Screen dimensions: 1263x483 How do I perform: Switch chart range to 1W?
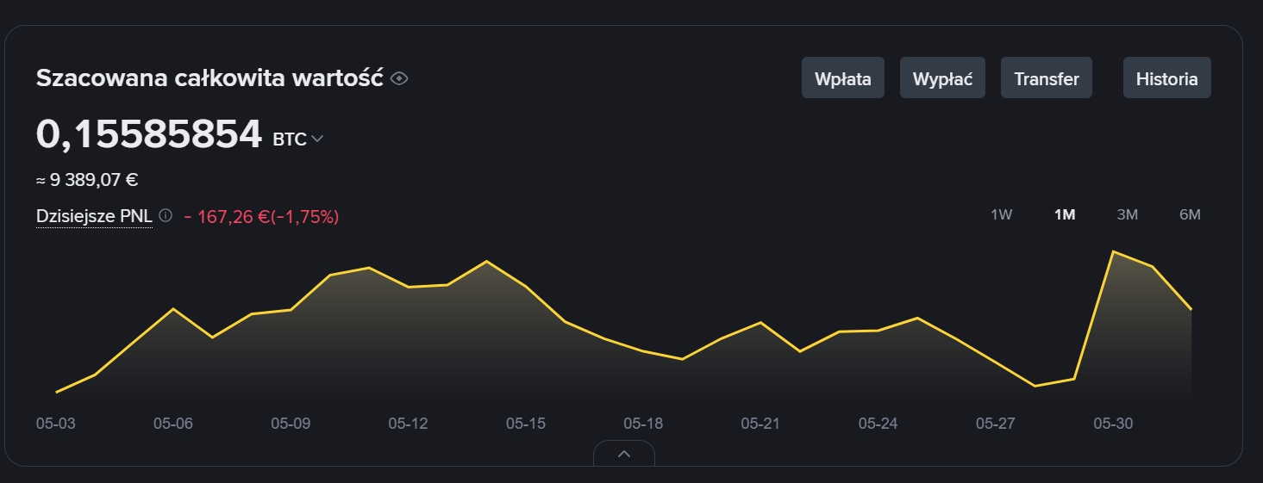[x=1001, y=215]
